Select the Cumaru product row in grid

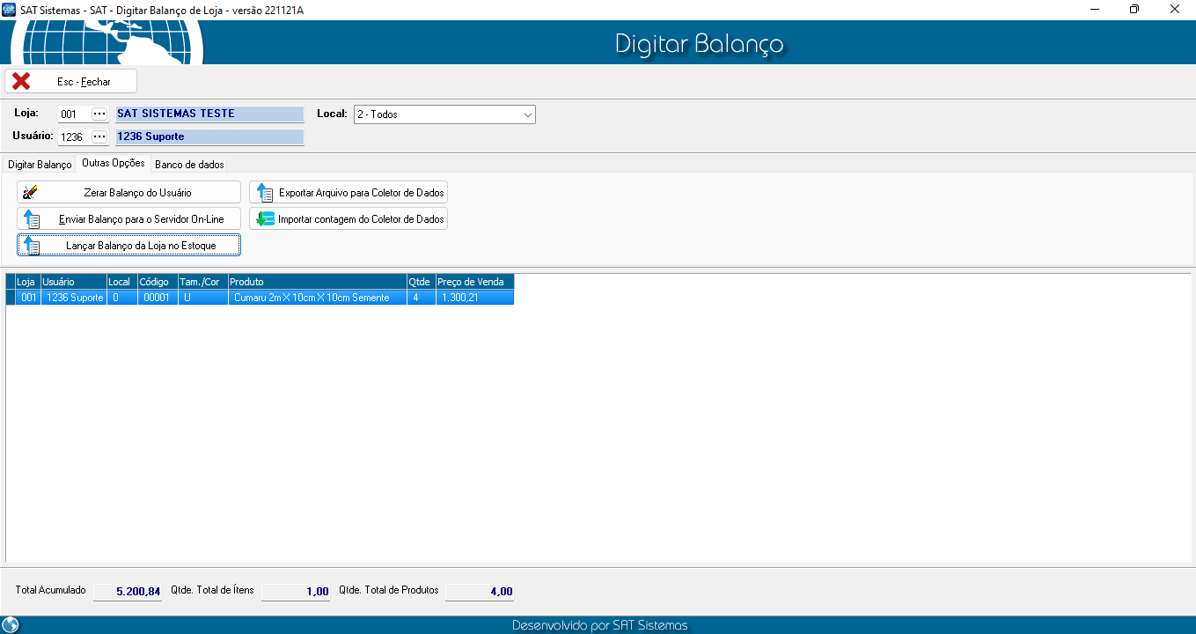click(x=311, y=298)
